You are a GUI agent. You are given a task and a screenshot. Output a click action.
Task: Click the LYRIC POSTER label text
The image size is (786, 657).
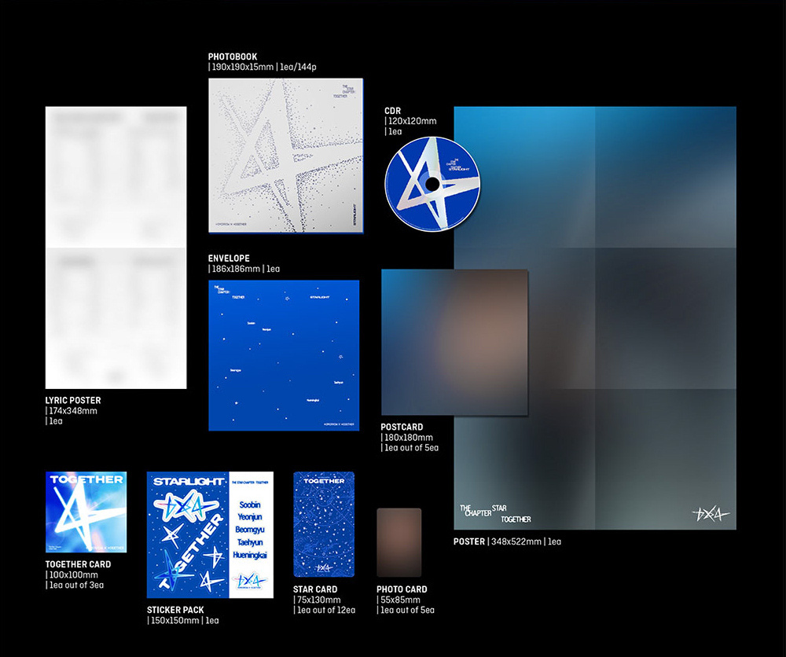[x=72, y=400]
